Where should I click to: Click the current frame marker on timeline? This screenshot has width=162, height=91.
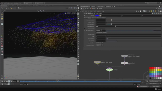57,80
